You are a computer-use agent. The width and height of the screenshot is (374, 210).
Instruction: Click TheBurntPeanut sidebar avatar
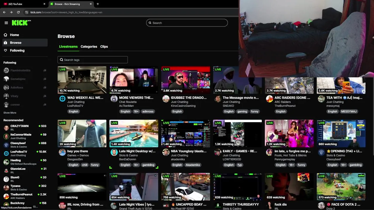(x=6, y=196)
